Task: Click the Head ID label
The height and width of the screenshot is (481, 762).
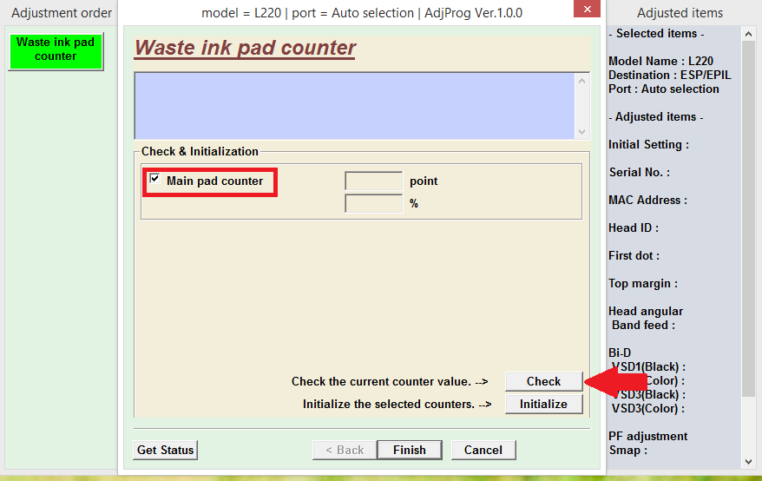Action: (634, 227)
